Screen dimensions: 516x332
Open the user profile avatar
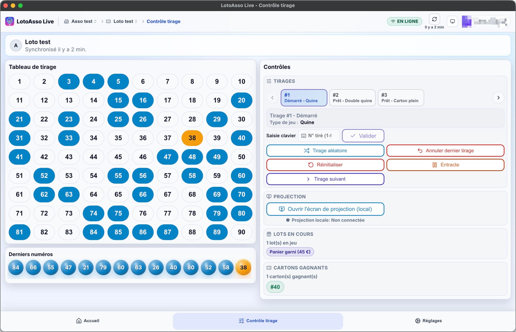click(x=467, y=22)
